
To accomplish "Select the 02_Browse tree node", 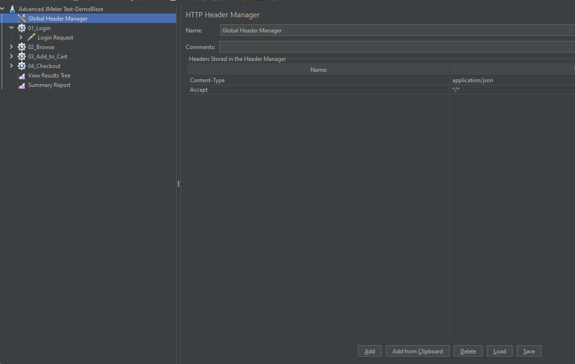I will click(41, 47).
